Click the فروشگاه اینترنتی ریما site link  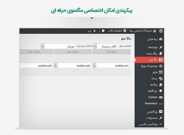(x=140, y=31)
